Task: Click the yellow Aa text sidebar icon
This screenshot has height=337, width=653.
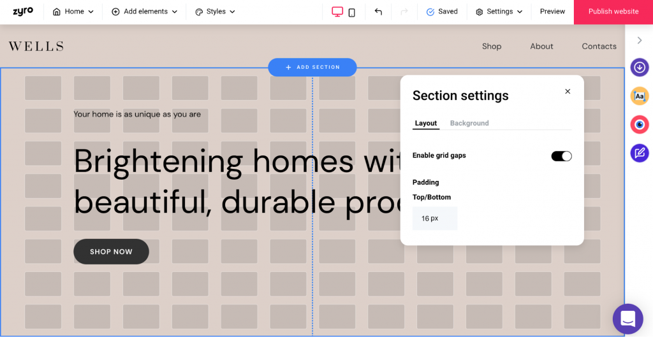Action: tap(640, 96)
